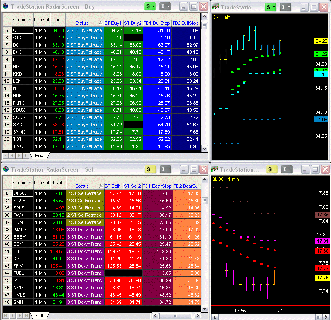Screen dimensions: 331x320
Task: Click the vertical scrollbar thumb in the Sell grid
Action: [x=205, y=201]
